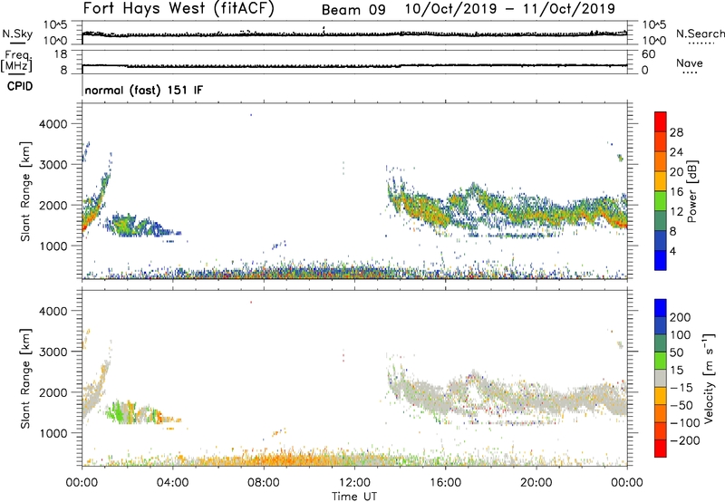Click the 'N.Sky' legend label
This screenshot has width=725, height=502.
(x=17, y=34)
